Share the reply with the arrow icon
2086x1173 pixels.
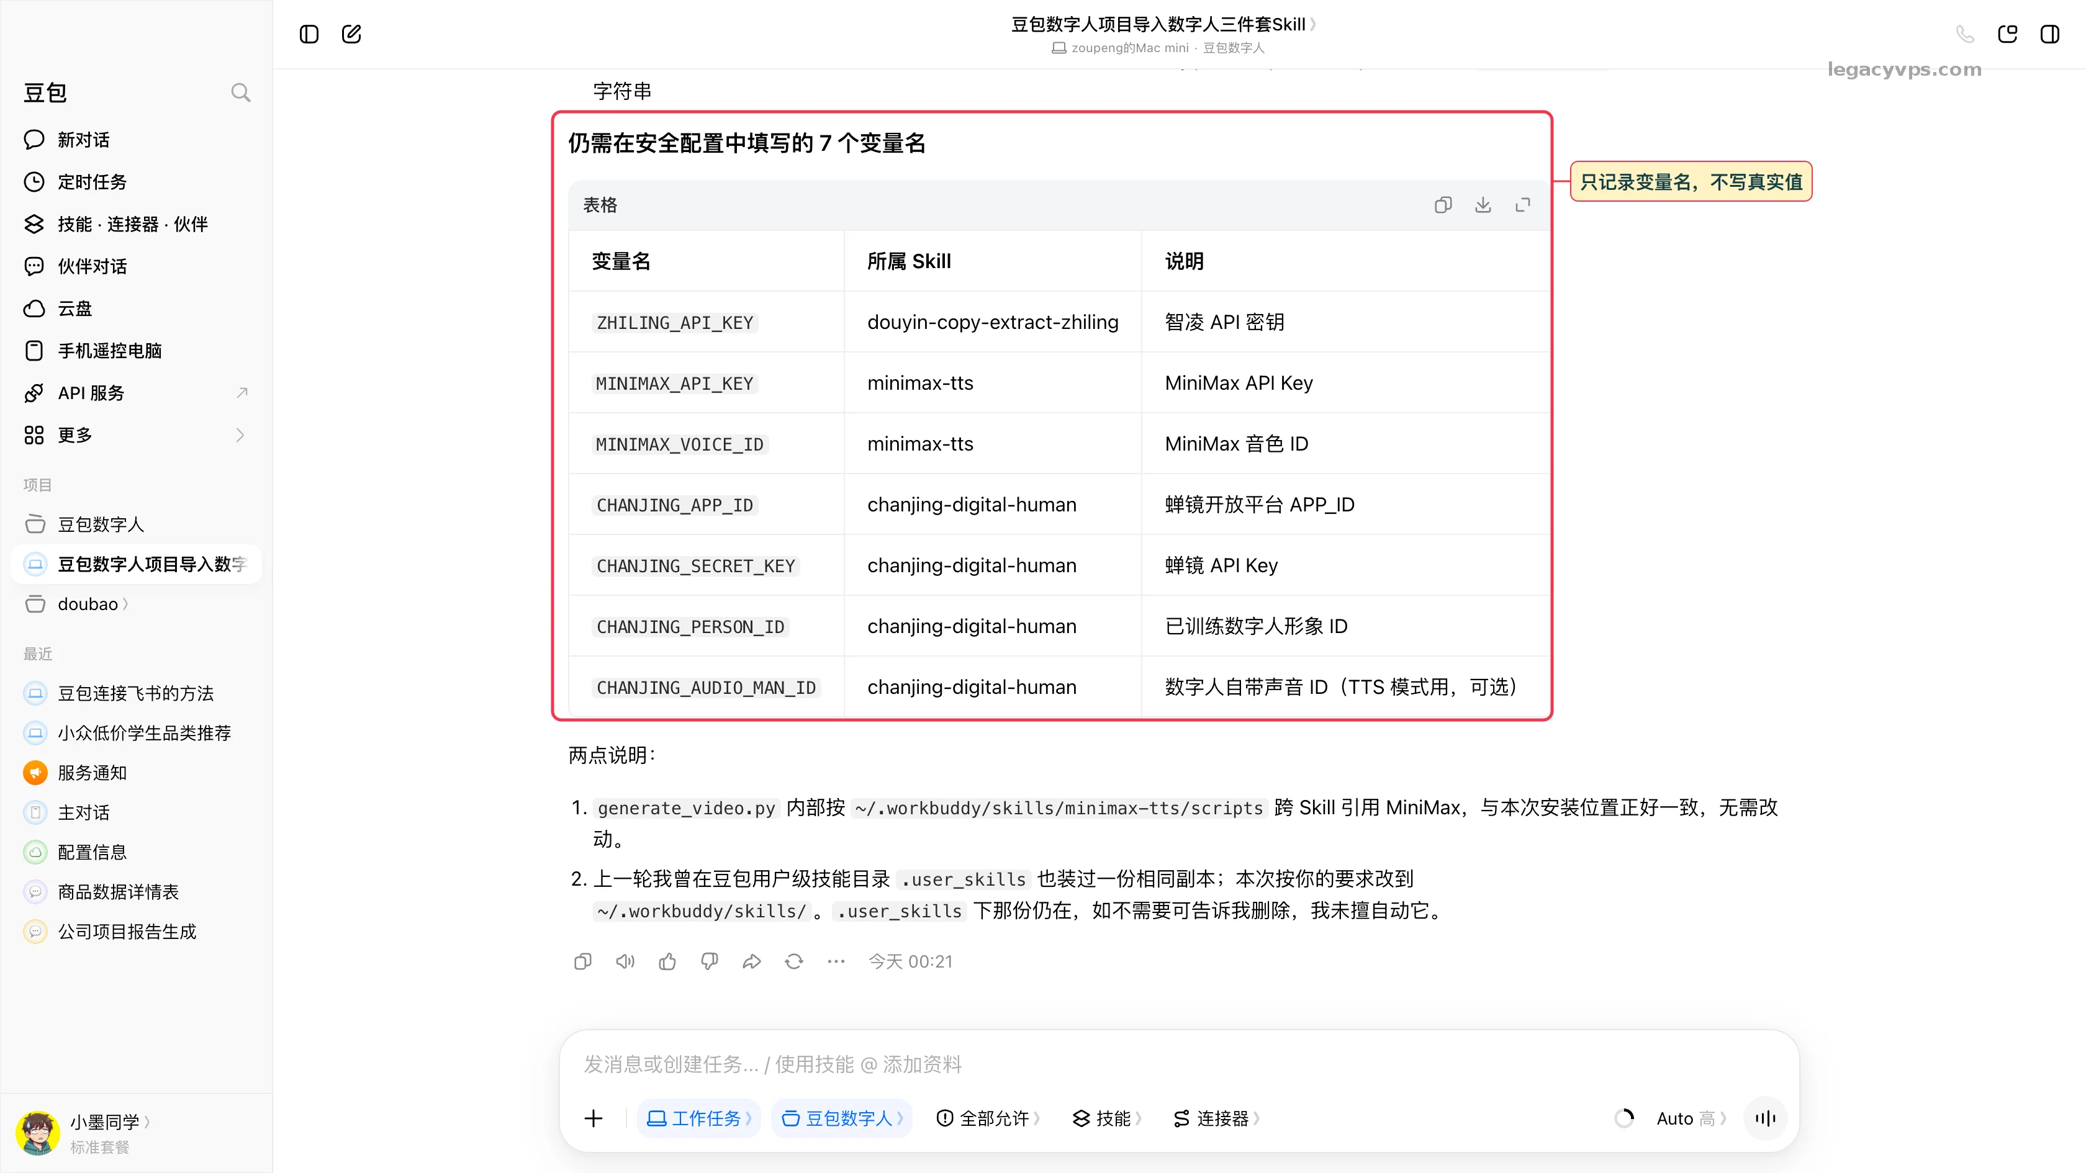[x=751, y=961]
